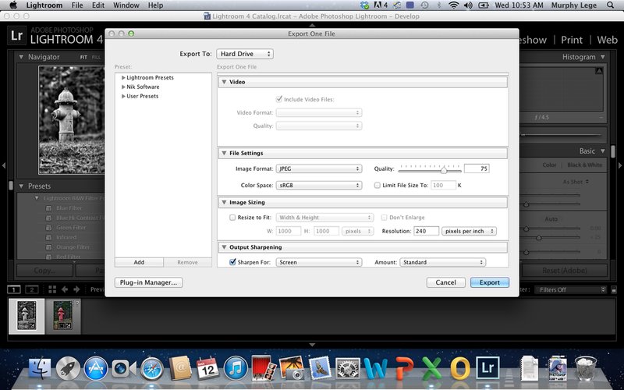
Task: Click the Wi-Fi status icon
Action: pos(453,5)
